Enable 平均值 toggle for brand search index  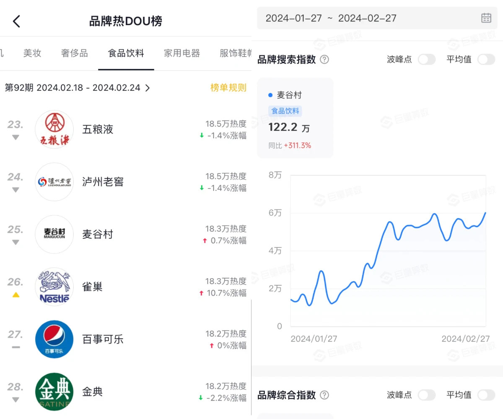(486, 59)
